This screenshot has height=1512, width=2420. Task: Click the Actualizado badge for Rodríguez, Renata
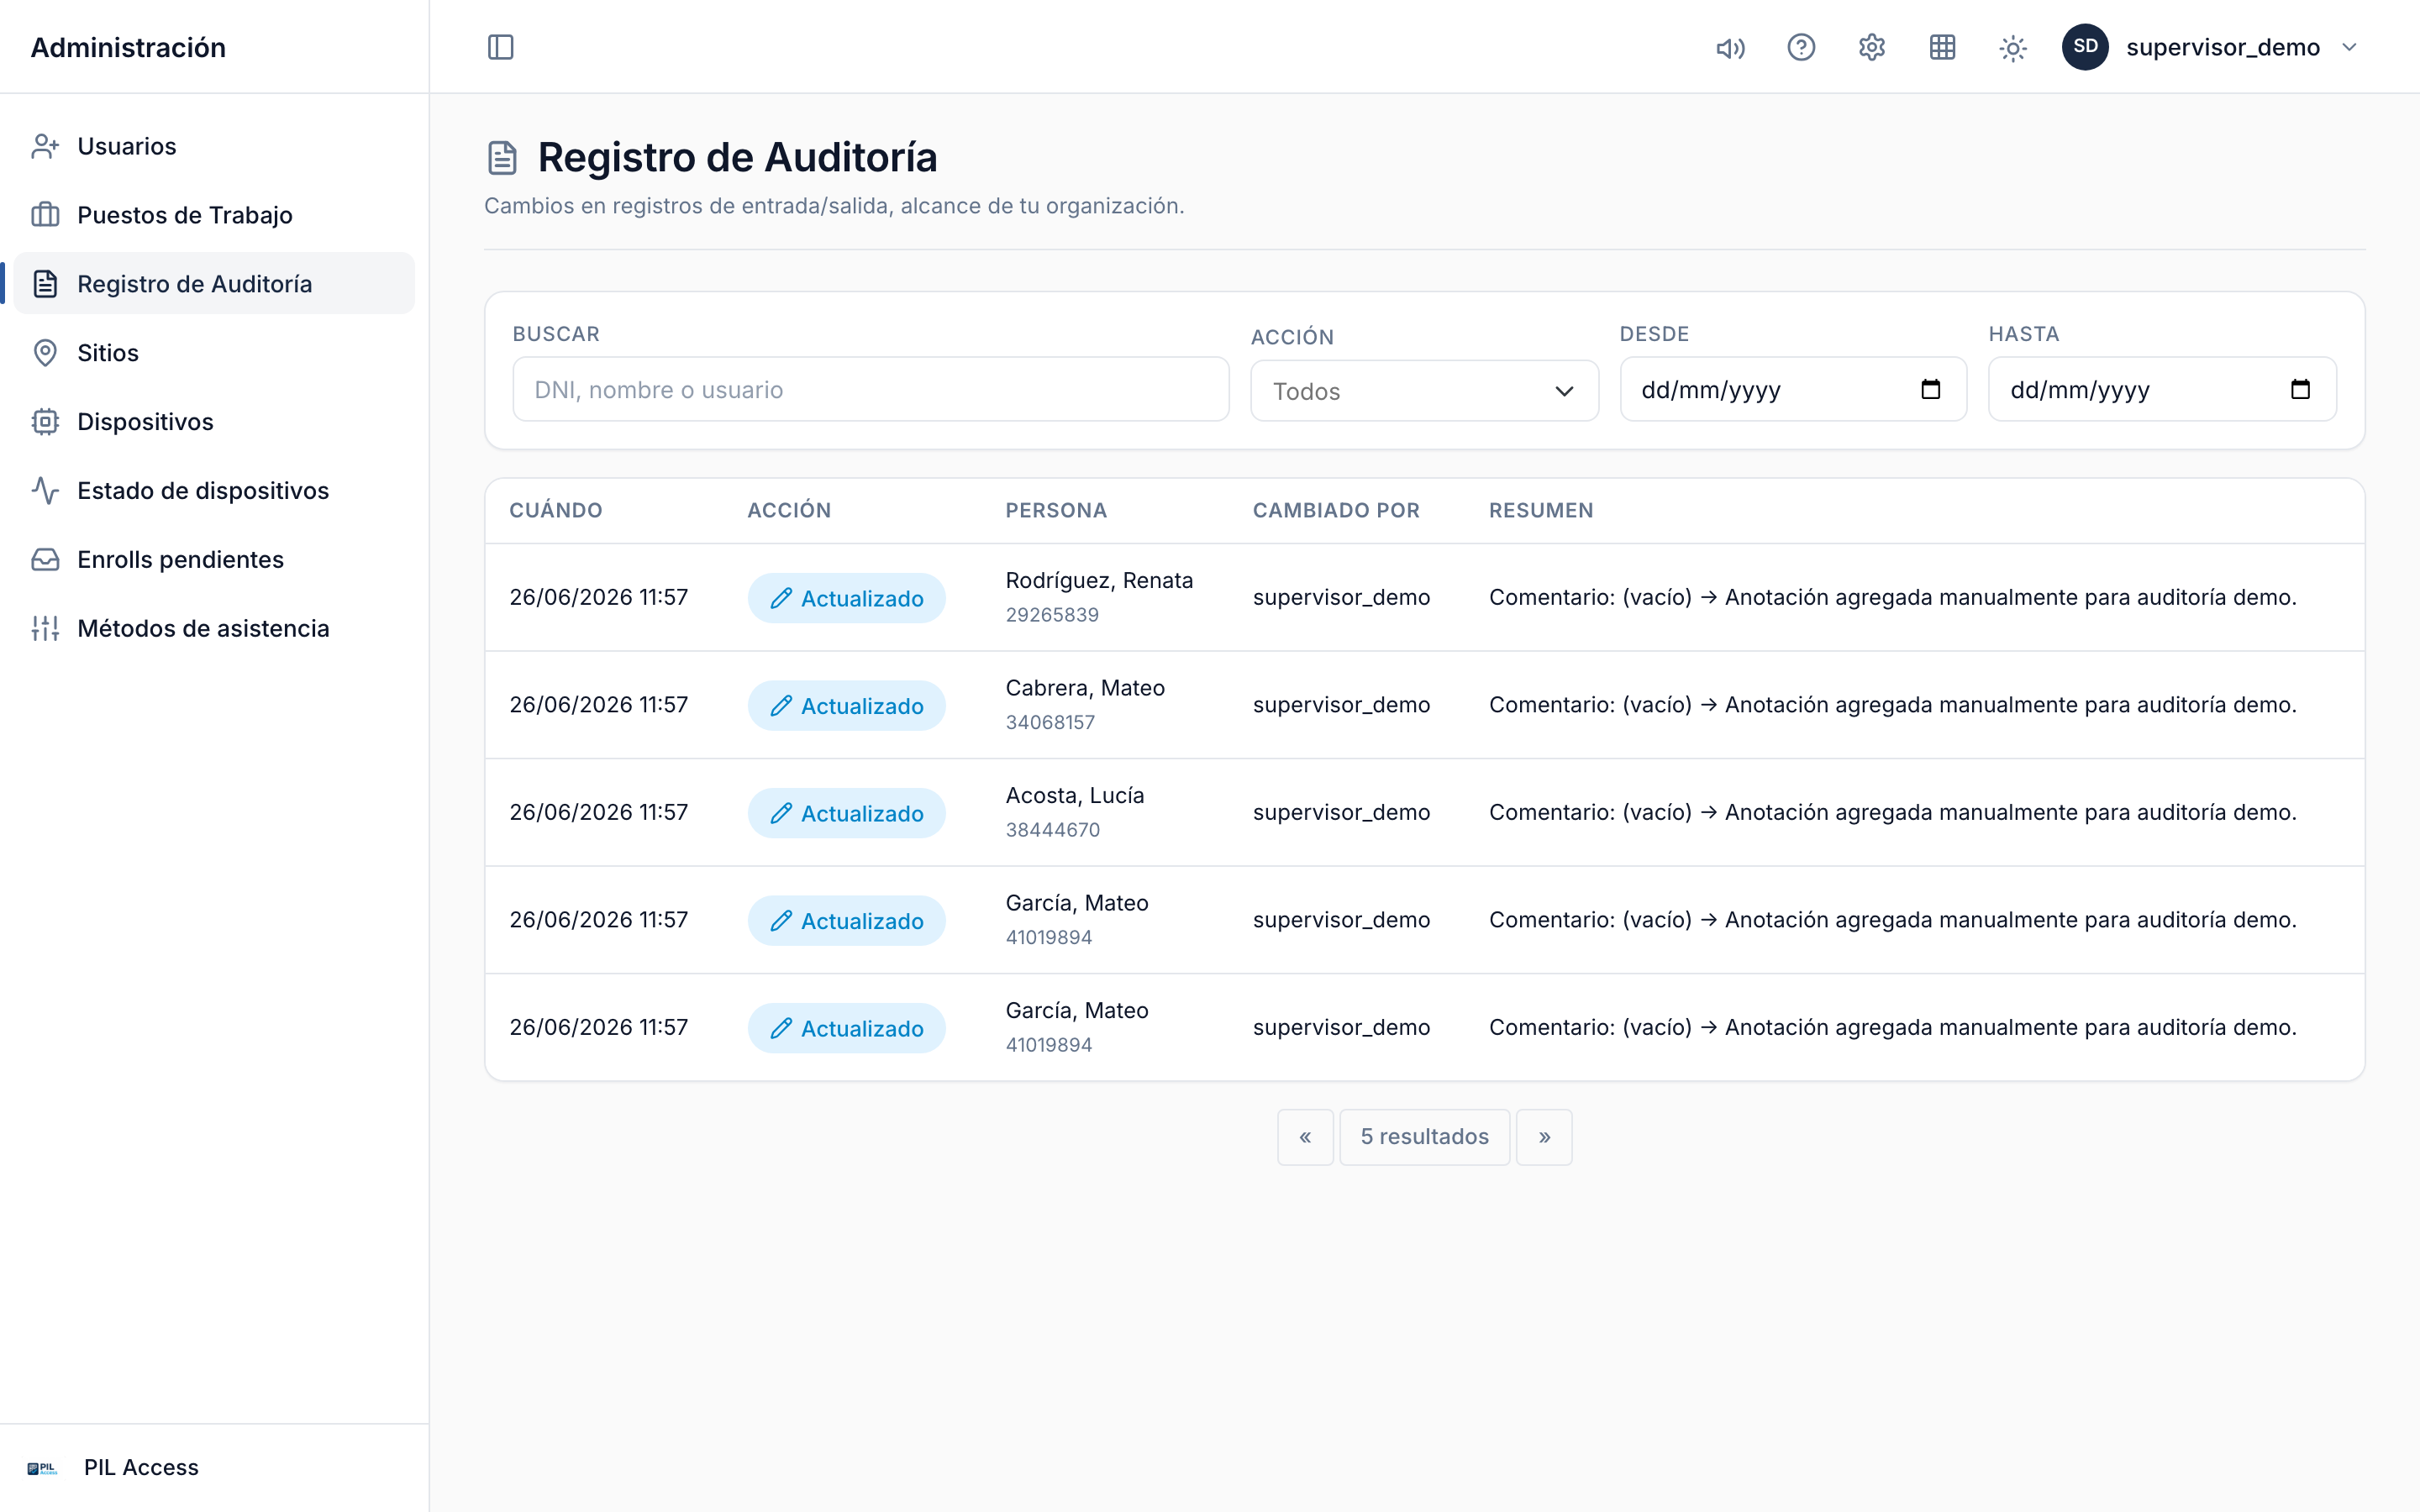pyautogui.click(x=846, y=598)
